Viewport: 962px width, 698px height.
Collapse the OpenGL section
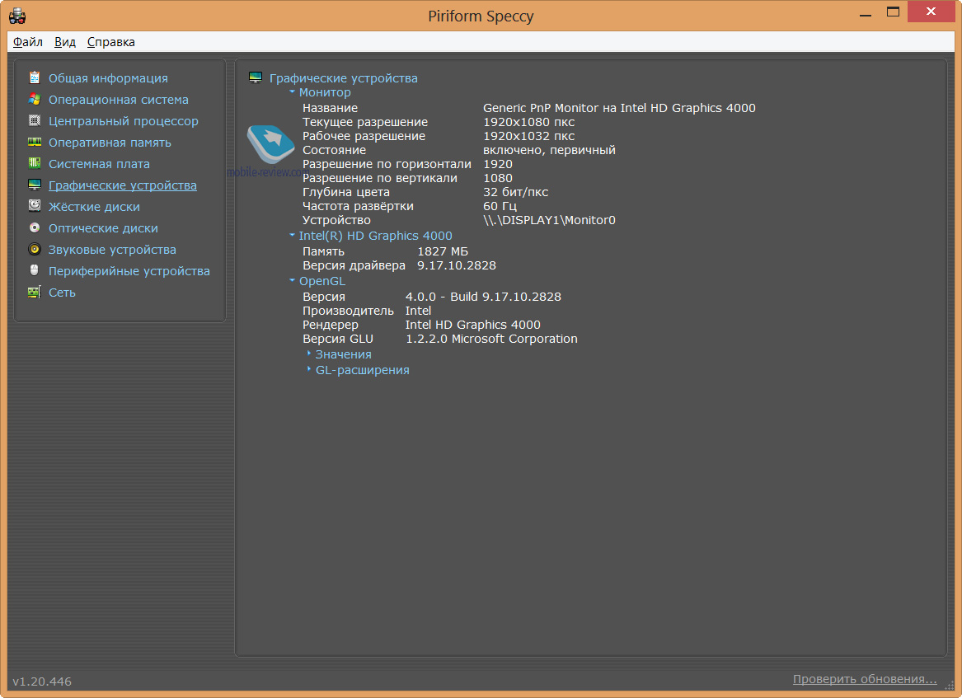click(x=293, y=281)
